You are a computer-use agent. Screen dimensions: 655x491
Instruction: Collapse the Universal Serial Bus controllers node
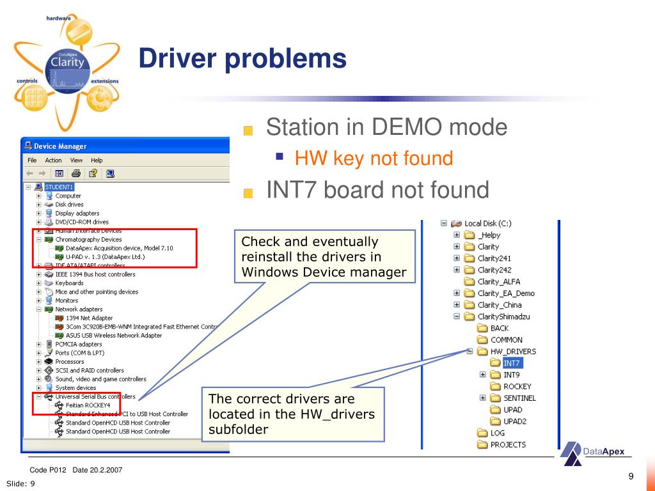tap(39, 396)
